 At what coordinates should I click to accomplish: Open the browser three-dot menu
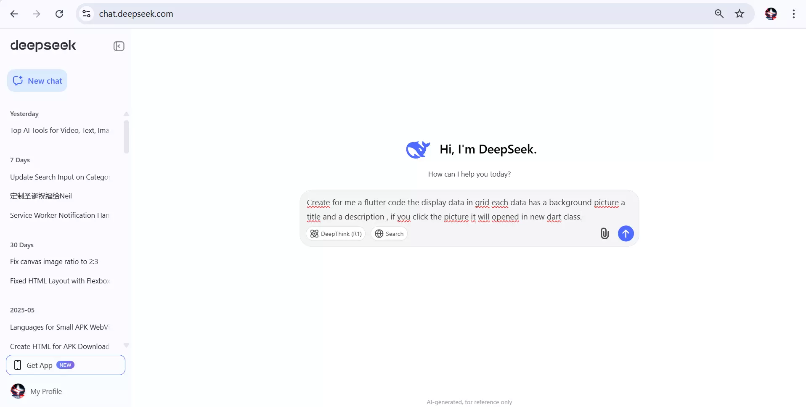tap(794, 14)
